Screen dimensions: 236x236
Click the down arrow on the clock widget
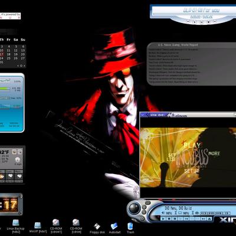[21, 214]
